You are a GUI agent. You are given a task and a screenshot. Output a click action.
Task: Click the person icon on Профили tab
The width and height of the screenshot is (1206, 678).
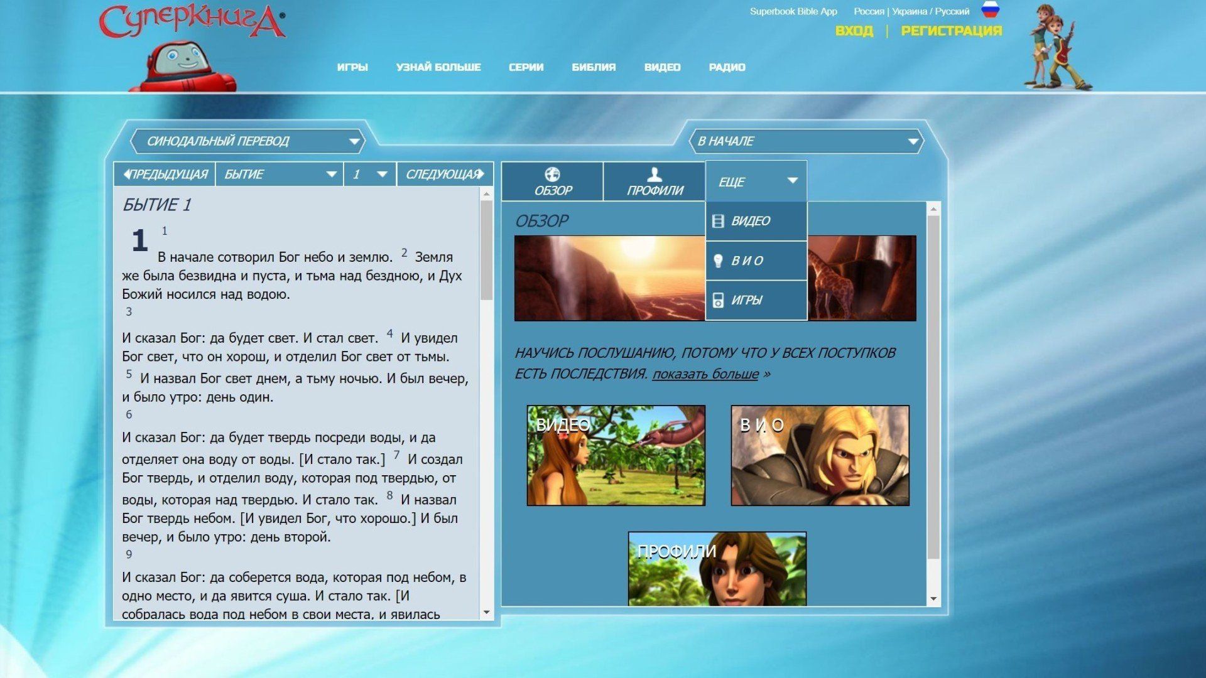pos(655,174)
